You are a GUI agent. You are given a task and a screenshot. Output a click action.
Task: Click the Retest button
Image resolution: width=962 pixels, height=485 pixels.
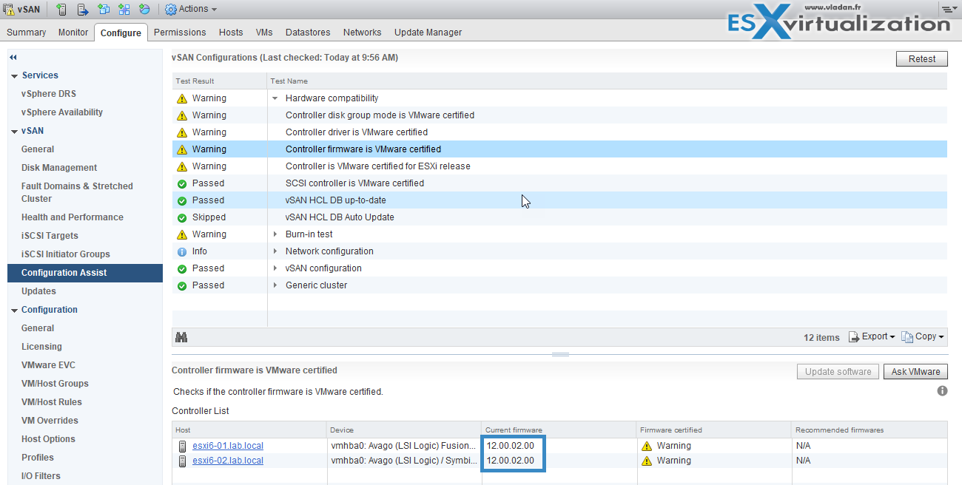coord(922,59)
